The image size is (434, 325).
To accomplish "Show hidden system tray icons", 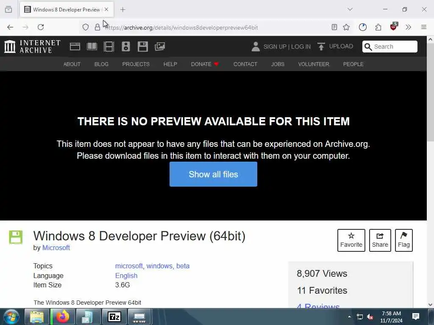I will pyautogui.click(x=349, y=317).
